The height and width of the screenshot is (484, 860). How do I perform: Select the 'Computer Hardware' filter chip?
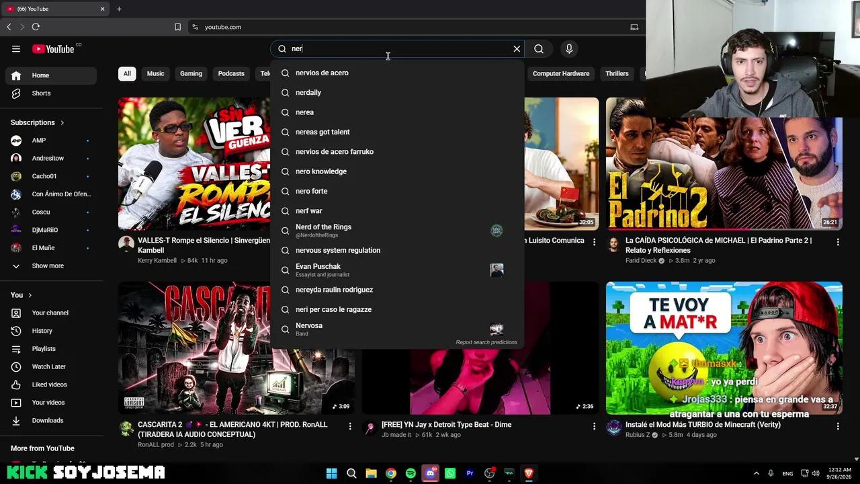561,73
